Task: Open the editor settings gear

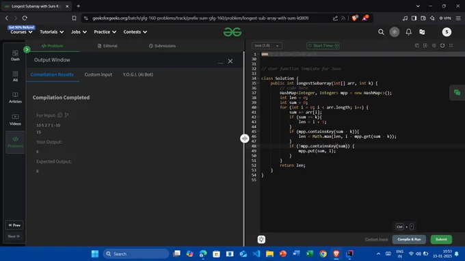Action: click(434, 46)
